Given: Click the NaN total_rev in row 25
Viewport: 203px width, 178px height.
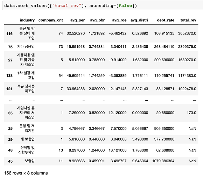Looking at the screenshot, I should pos(192,129).
